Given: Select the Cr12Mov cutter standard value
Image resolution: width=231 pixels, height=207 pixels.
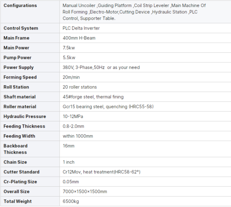Looking at the screenshot, I should [101, 172].
